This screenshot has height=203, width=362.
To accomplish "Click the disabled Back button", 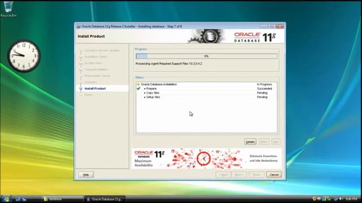I will coord(223,175).
